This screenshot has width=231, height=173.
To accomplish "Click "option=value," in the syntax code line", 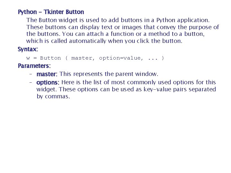I will pyautogui.click(x=121, y=58).
